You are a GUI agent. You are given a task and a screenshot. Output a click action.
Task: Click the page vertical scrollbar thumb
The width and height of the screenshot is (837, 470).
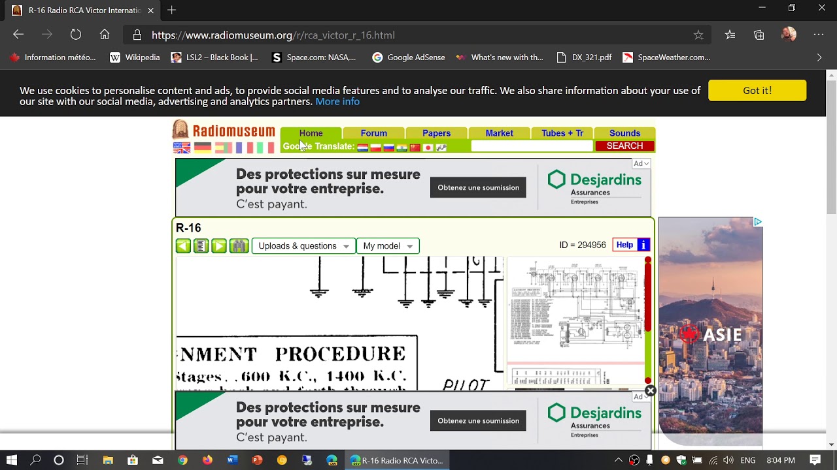(x=832, y=147)
